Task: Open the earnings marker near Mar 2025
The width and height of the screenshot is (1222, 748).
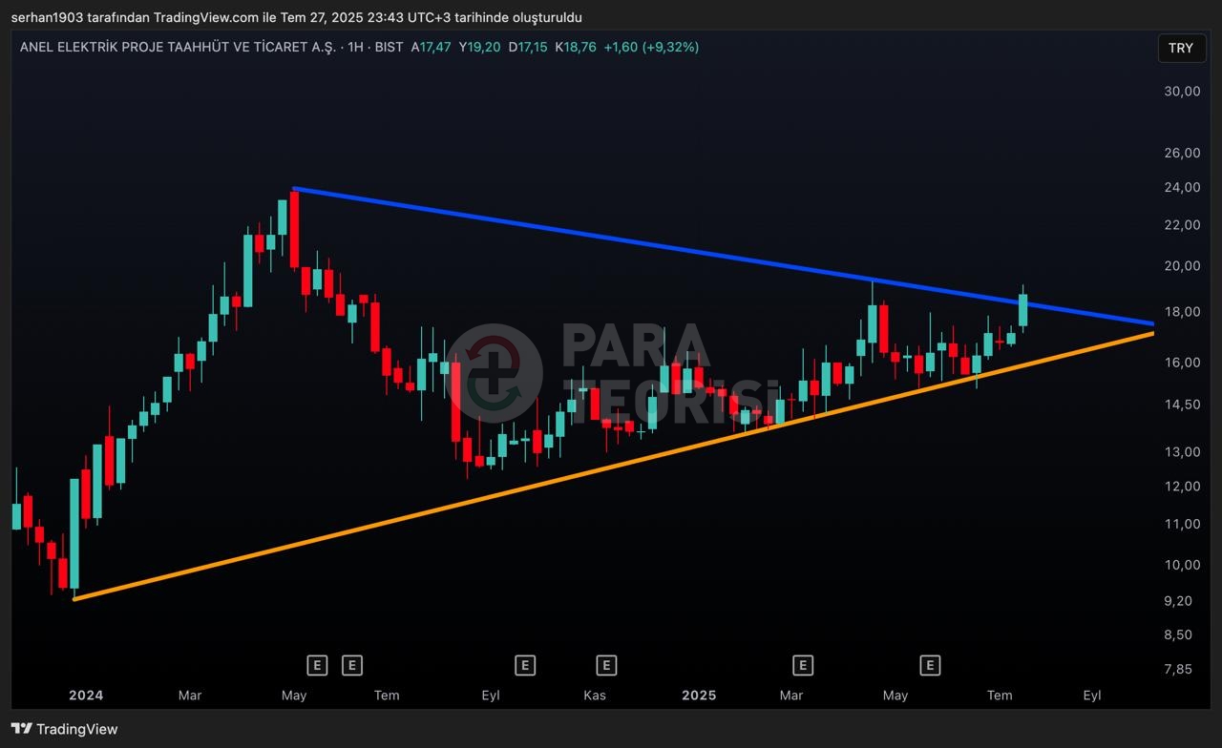Action: [803, 665]
